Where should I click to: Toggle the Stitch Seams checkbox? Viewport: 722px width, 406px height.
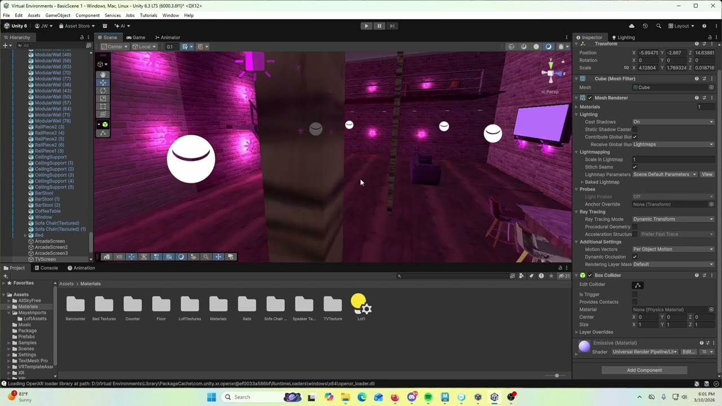(x=635, y=167)
